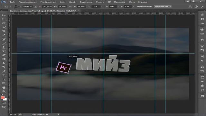
Task: Reset default foreground and background colors
Action: point(2,94)
